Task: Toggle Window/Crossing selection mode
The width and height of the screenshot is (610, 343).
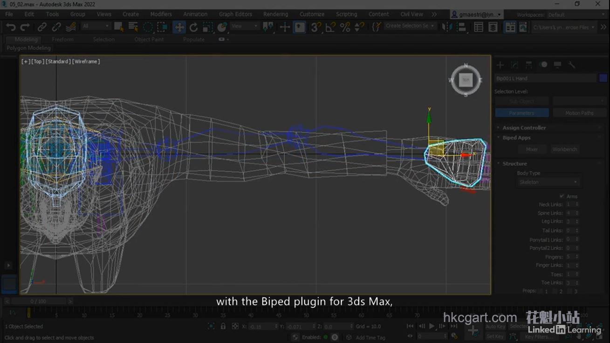Action: tap(162, 27)
